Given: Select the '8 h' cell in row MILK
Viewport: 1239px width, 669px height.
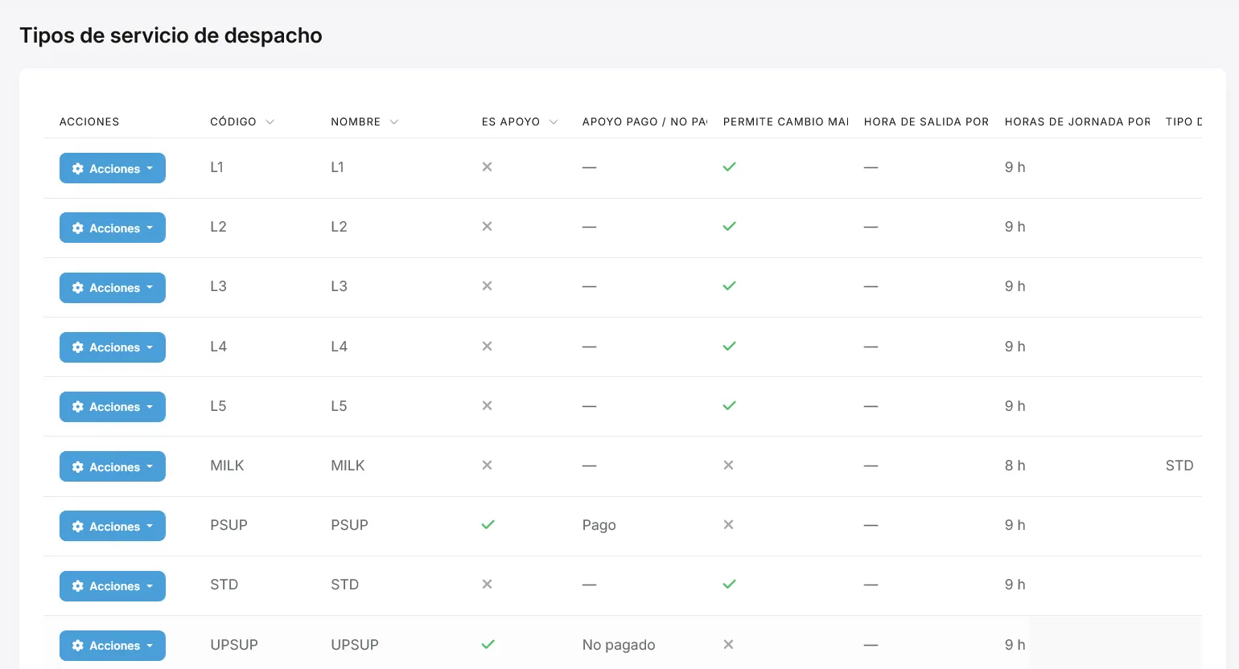Looking at the screenshot, I should click(1015, 466).
